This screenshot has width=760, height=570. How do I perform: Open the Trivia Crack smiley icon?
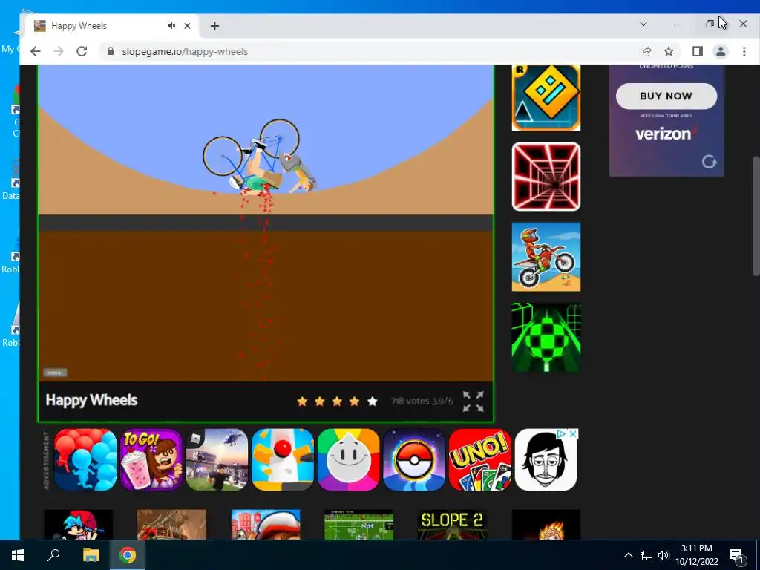point(349,459)
